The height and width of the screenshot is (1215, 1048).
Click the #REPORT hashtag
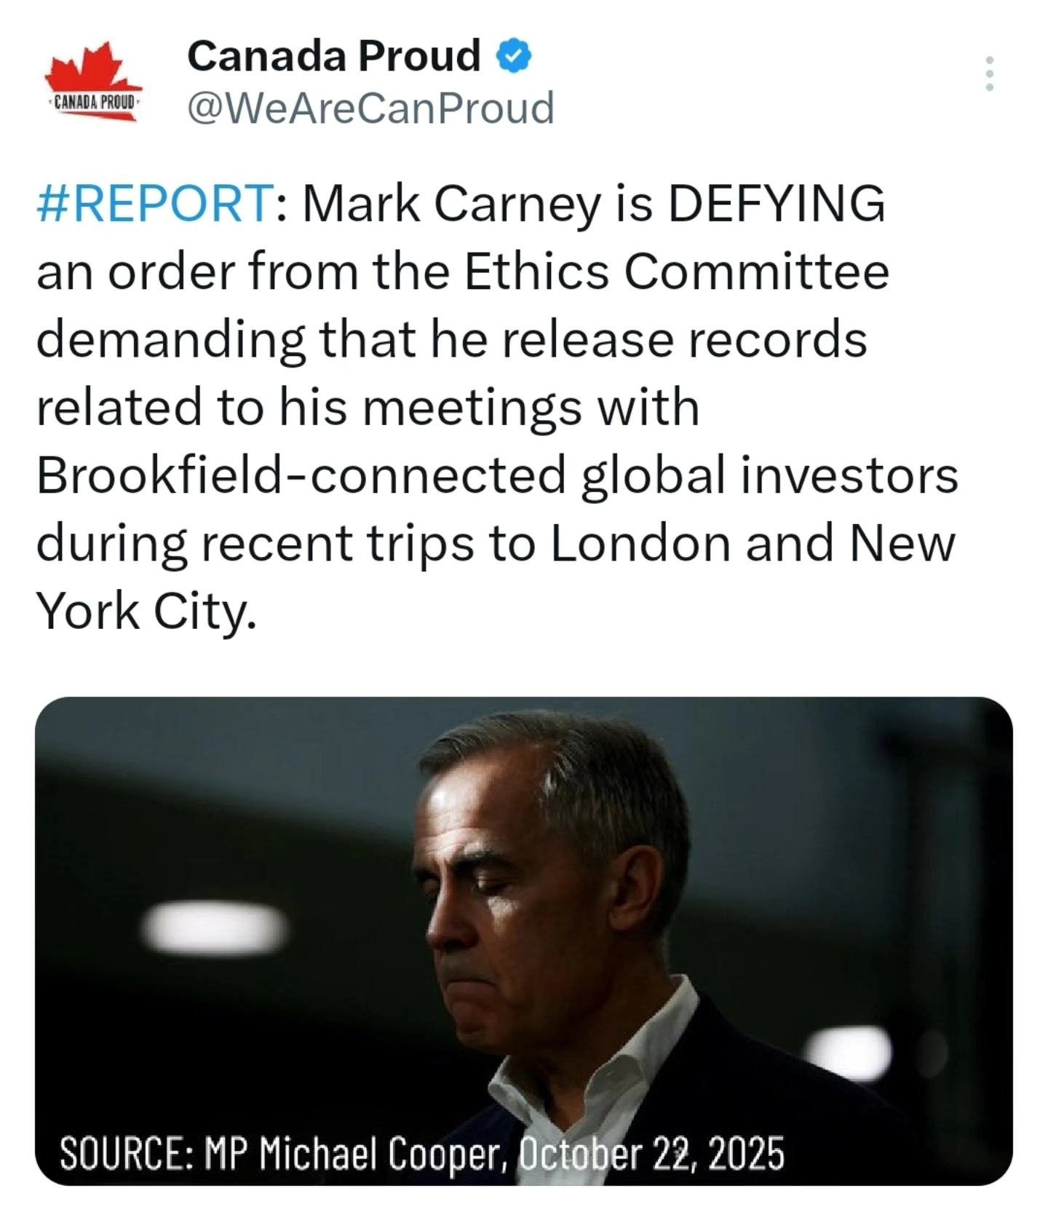154,203
